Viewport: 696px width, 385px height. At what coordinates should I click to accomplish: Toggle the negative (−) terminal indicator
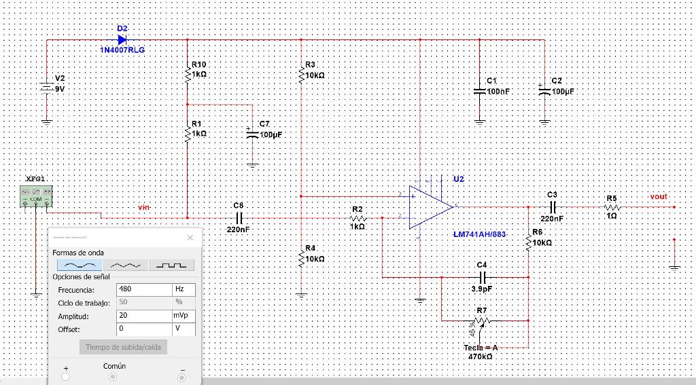[x=181, y=378]
